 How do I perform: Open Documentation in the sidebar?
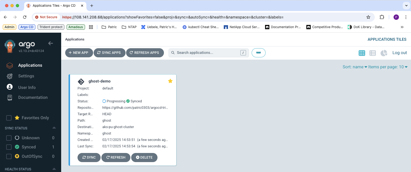[x=33, y=97]
